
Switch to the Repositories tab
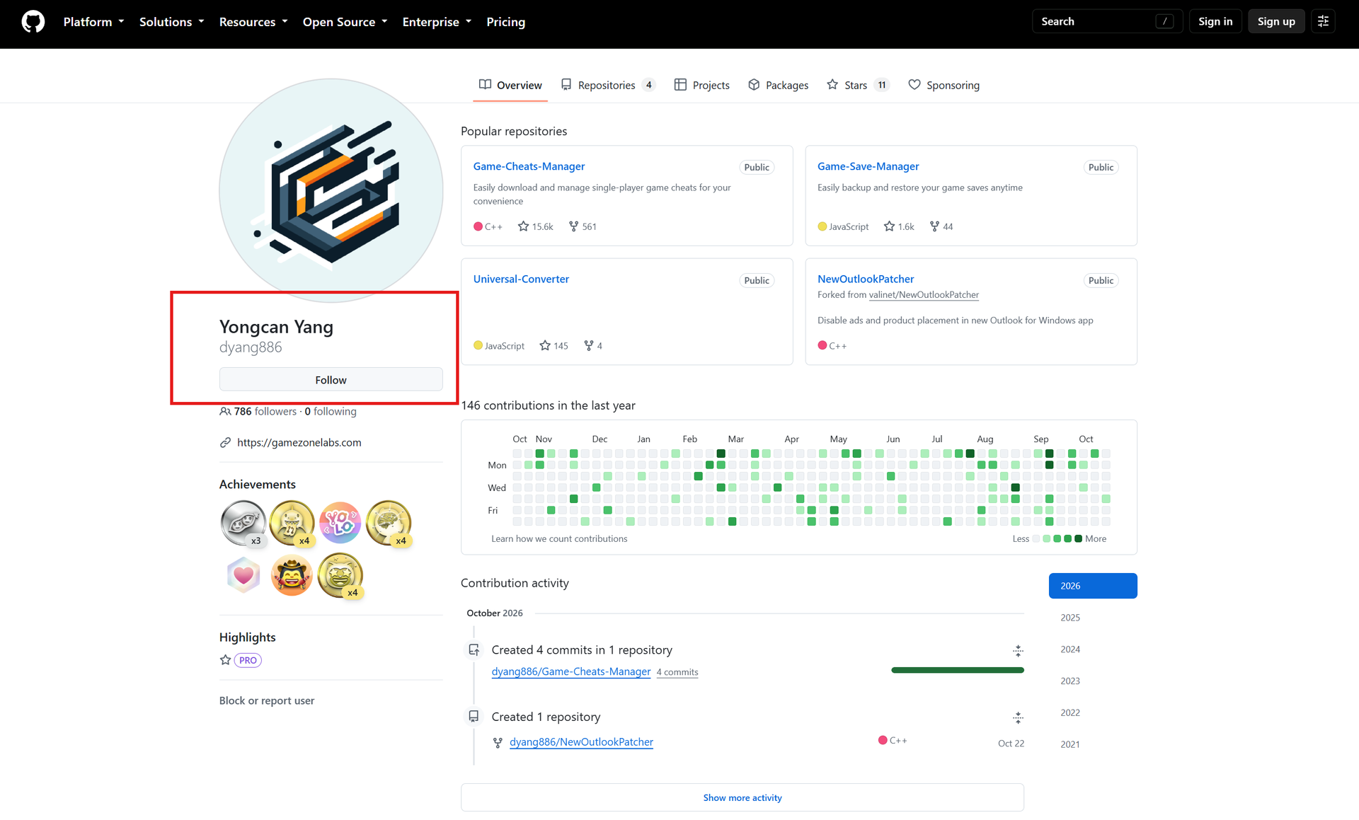point(608,85)
